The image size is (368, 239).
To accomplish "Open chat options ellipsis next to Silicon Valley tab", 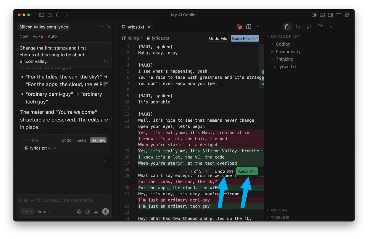I will point(101,27).
